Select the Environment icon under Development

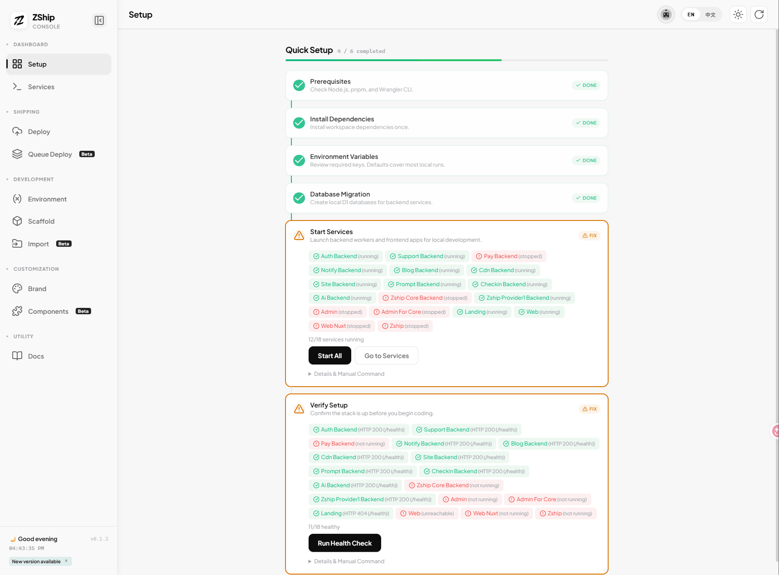(17, 199)
